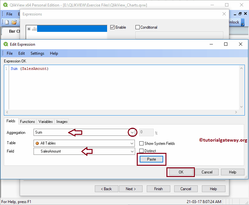Open Settings menu in Edit Expression
The image size is (249, 205).
pyautogui.click(x=37, y=53)
